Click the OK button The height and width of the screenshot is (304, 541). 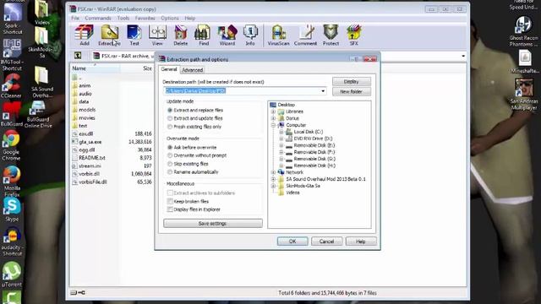pyautogui.click(x=292, y=242)
